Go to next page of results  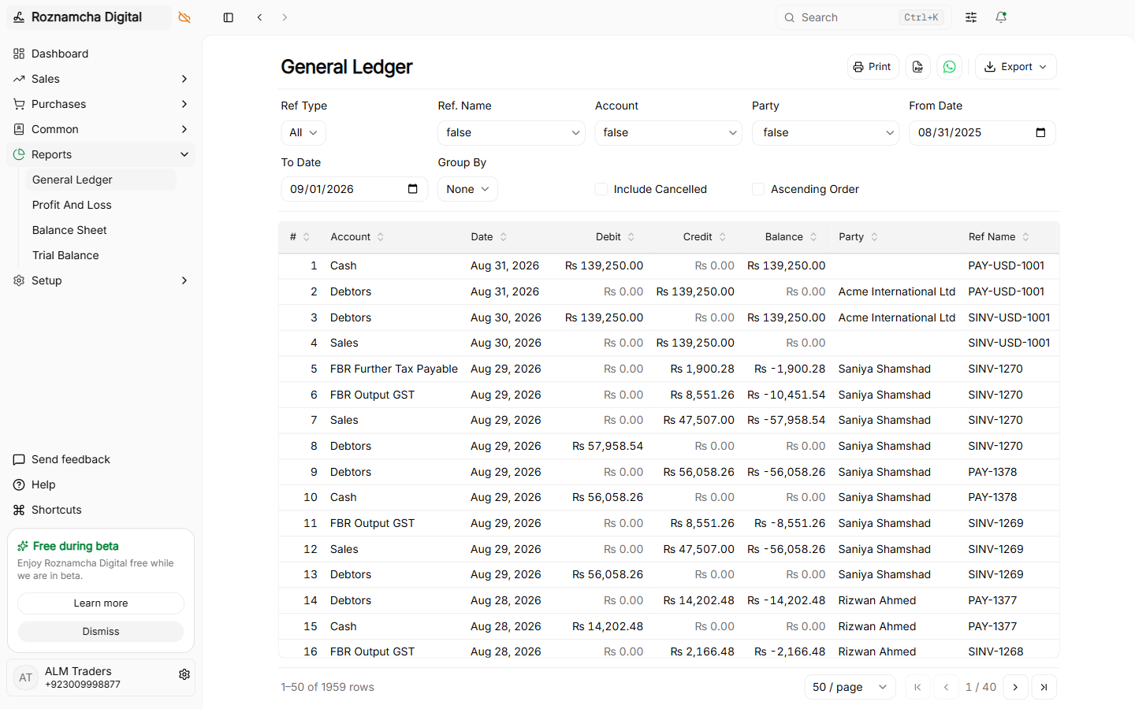pos(1015,687)
